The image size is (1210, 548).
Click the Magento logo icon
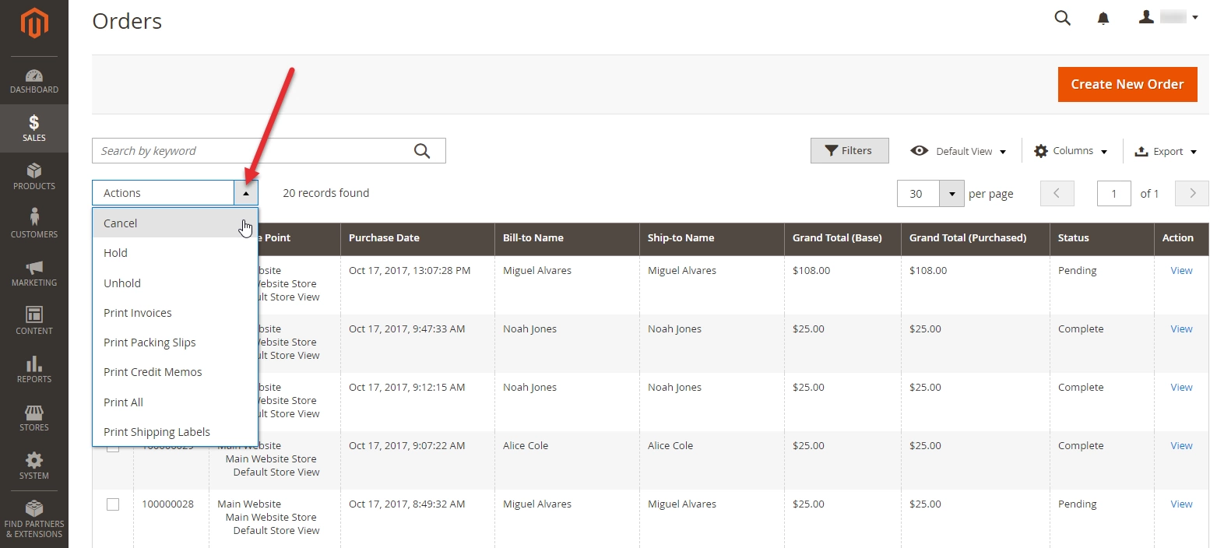coord(34,23)
